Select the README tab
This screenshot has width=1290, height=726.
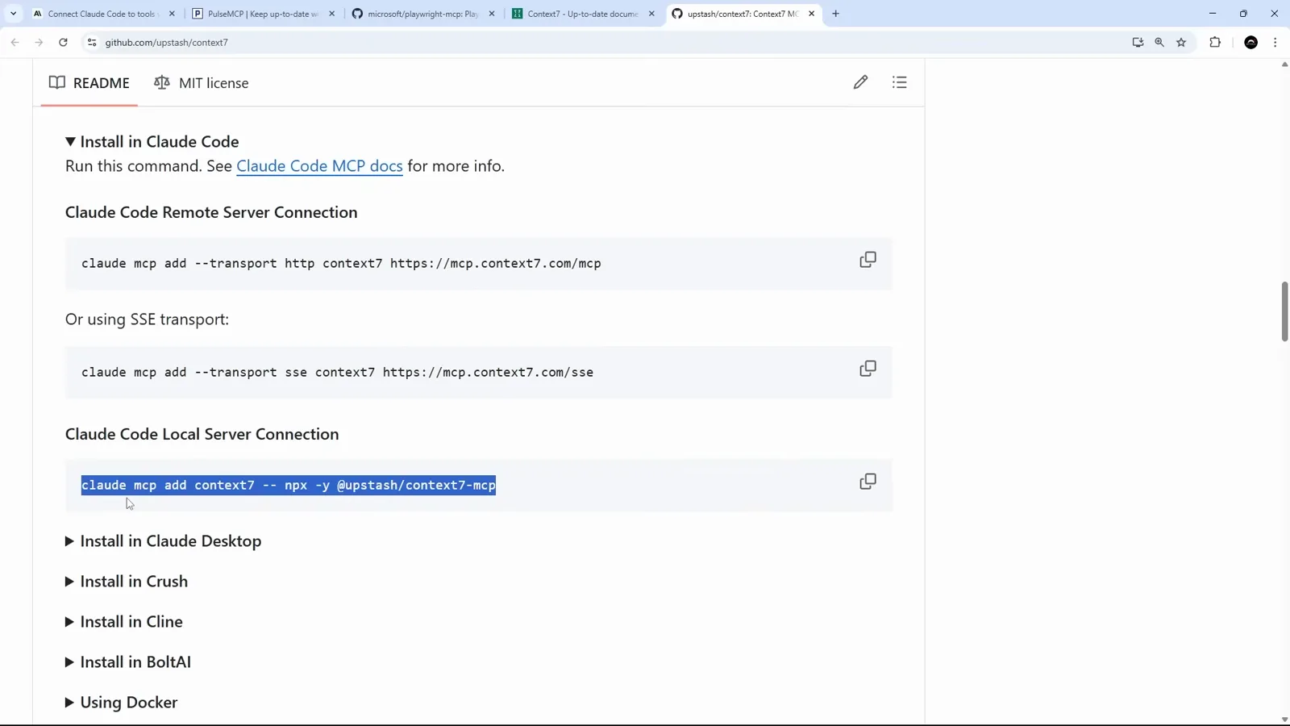point(89,83)
